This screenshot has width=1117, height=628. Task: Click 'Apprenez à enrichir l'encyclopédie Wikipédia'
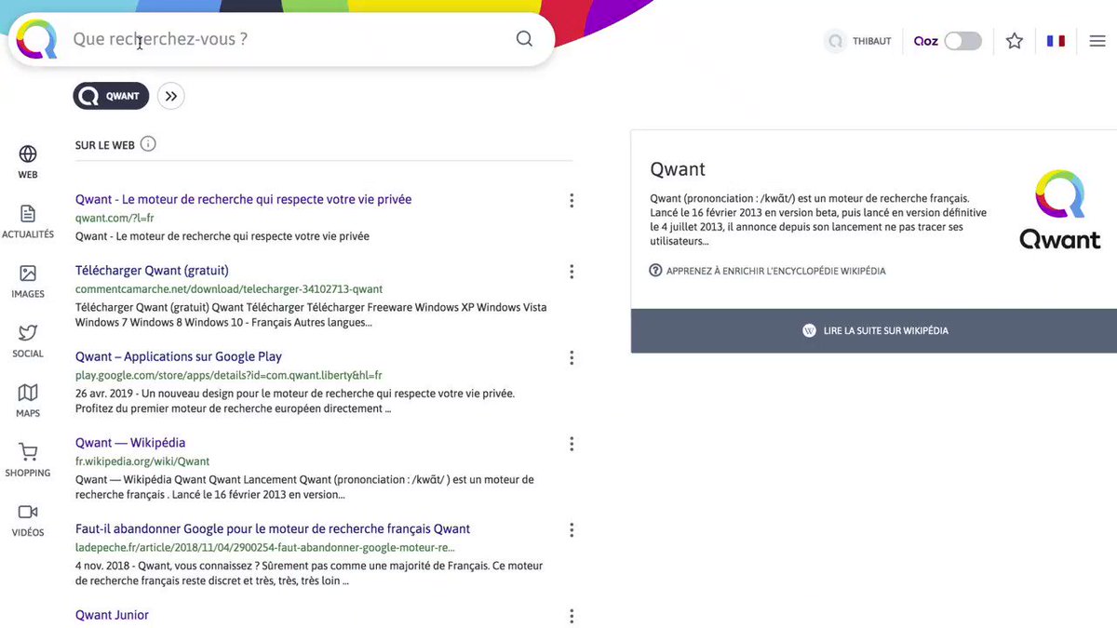point(775,271)
